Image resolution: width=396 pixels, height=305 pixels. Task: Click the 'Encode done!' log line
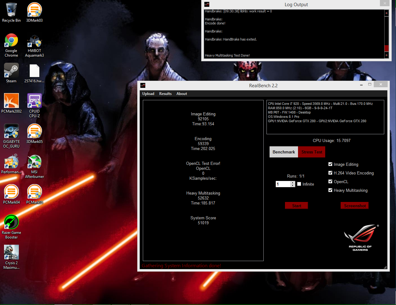(215, 23)
